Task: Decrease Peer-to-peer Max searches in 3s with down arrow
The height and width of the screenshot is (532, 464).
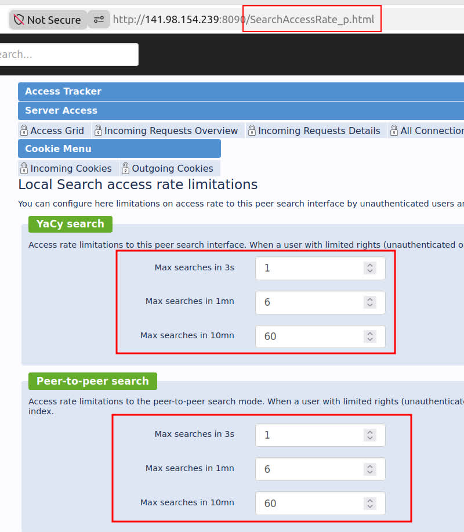Action: [x=370, y=438]
